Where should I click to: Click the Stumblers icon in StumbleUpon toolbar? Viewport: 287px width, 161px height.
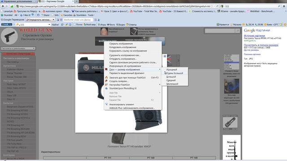pos(80,15)
